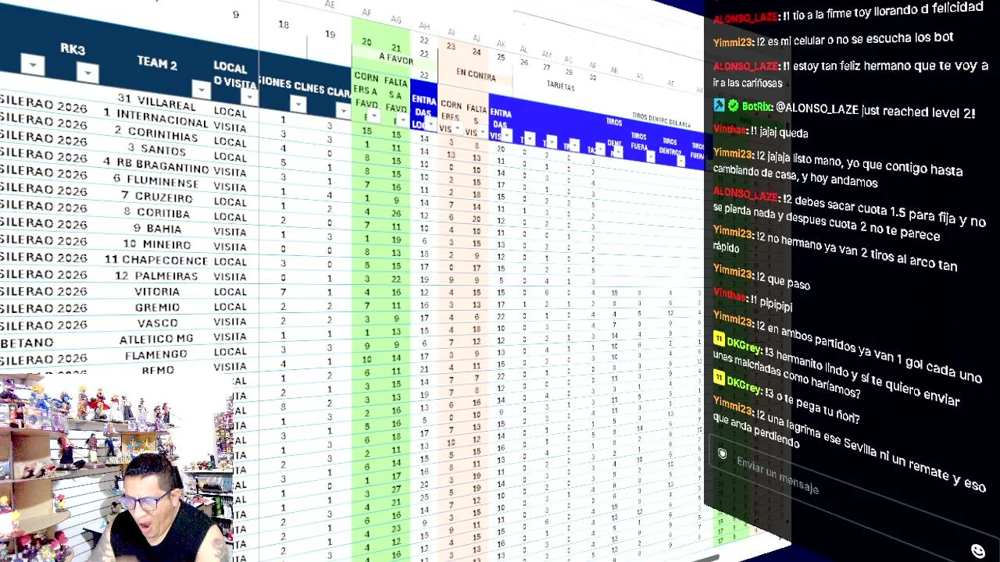Image resolution: width=1000 pixels, height=562 pixels.
Task: Select the '1 INTERNACIONAL' team cell
Action: click(x=156, y=117)
